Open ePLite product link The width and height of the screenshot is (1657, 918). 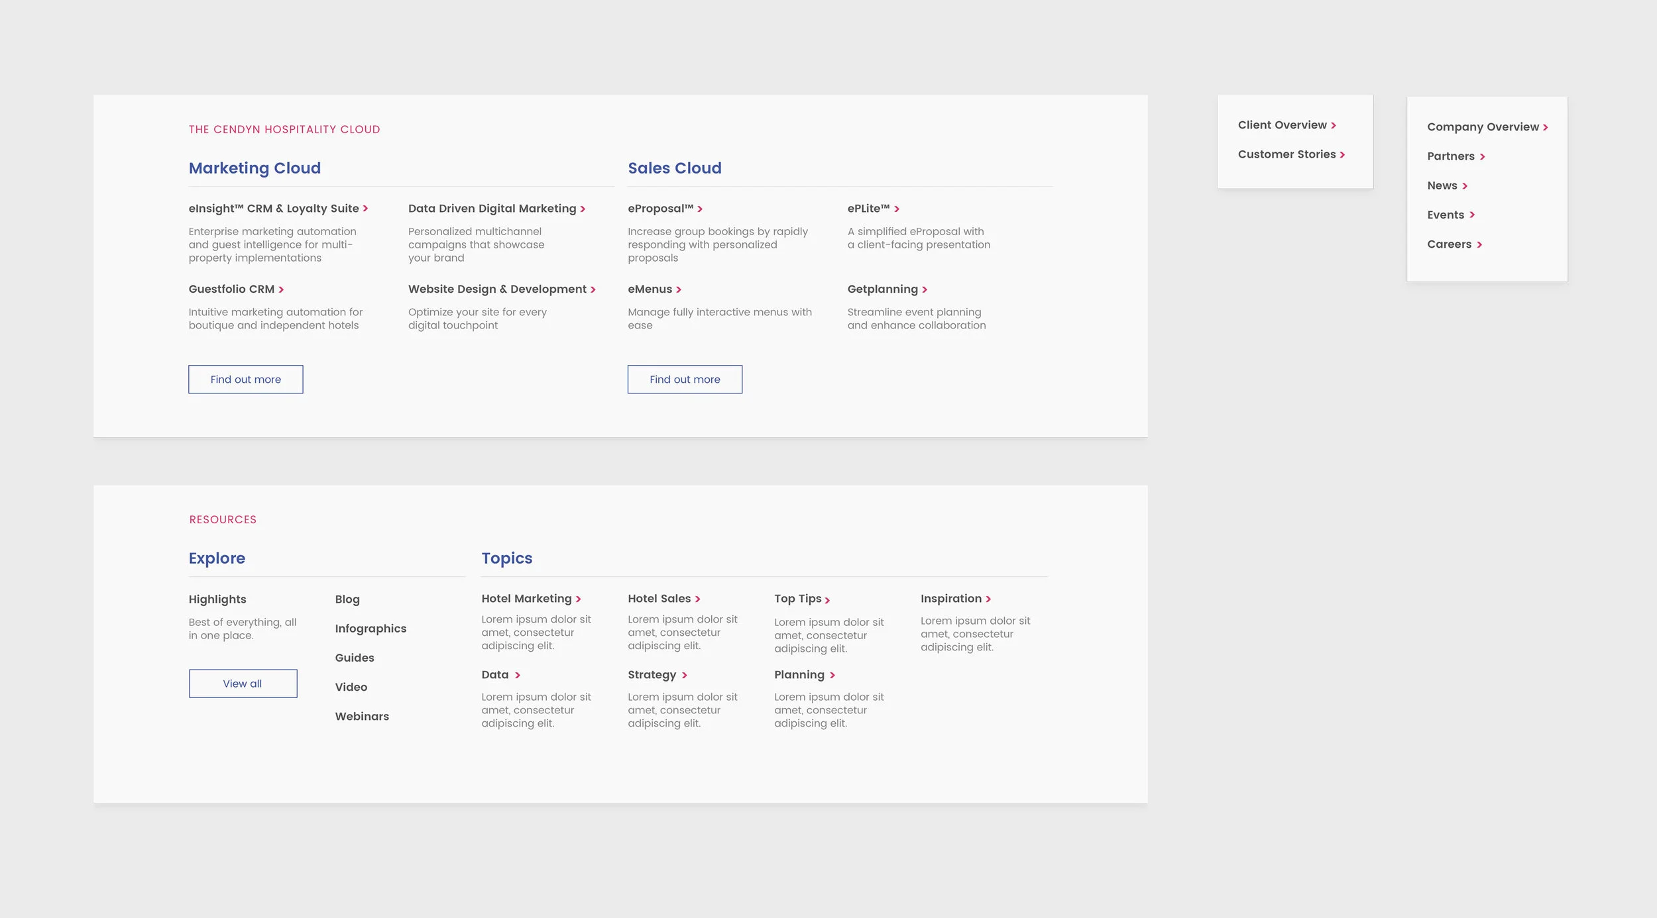873,209
